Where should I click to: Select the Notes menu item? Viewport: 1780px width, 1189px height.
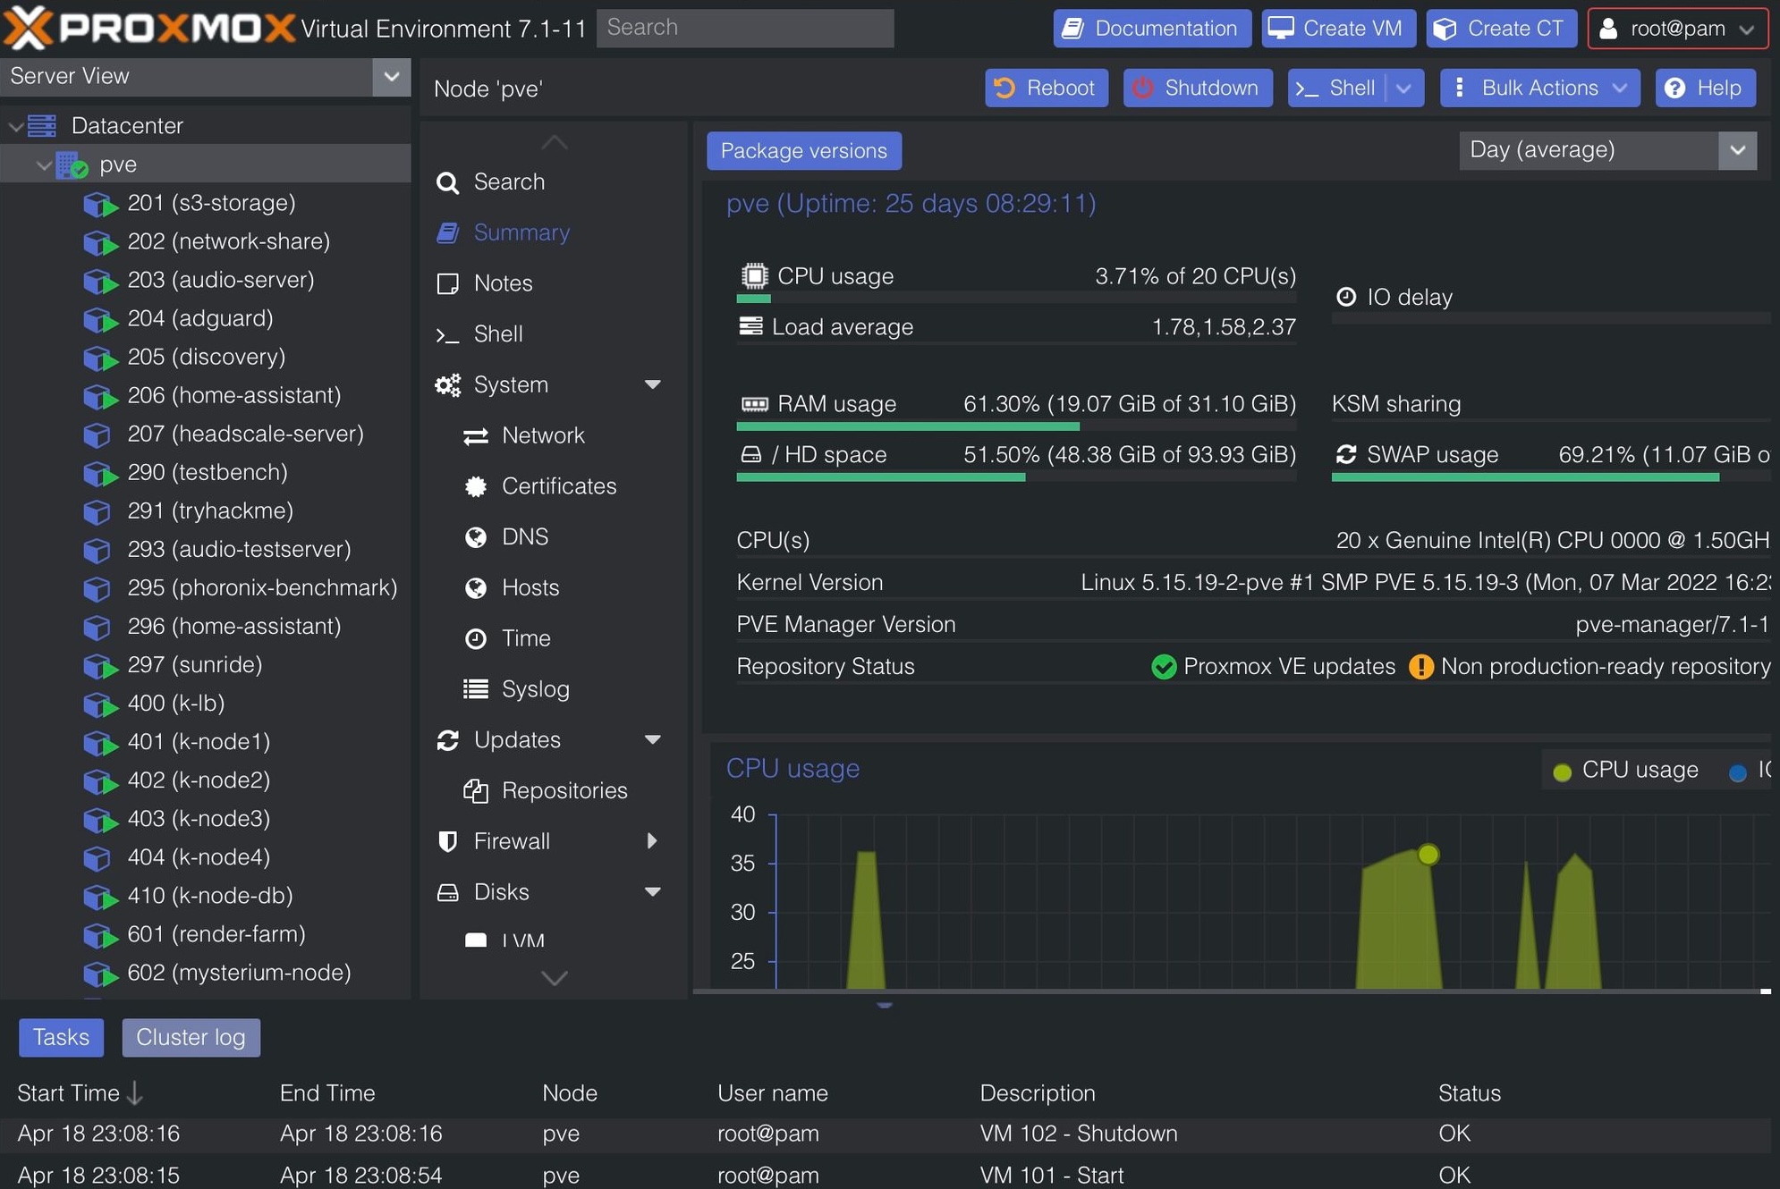[x=503, y=283]
